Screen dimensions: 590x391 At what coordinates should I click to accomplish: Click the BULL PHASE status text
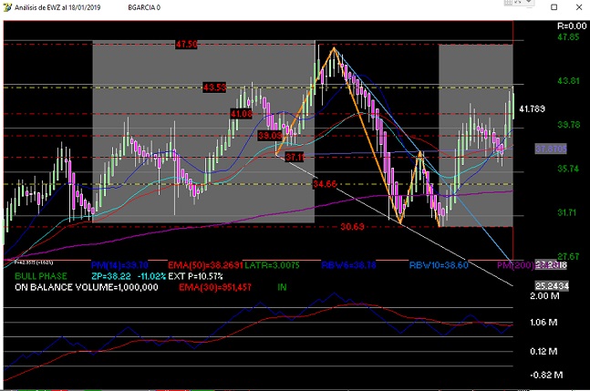tap(40, 275)
